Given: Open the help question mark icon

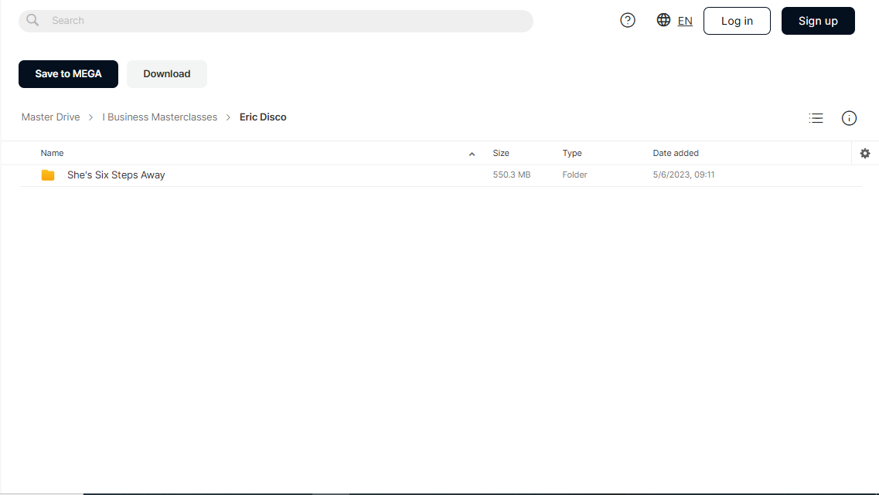Looking at the screenshot, I should click(627, 20).
